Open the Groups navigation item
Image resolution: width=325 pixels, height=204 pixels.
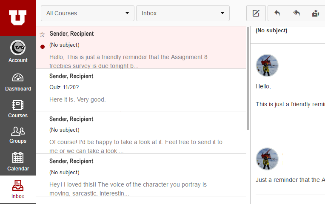[18, 135]
